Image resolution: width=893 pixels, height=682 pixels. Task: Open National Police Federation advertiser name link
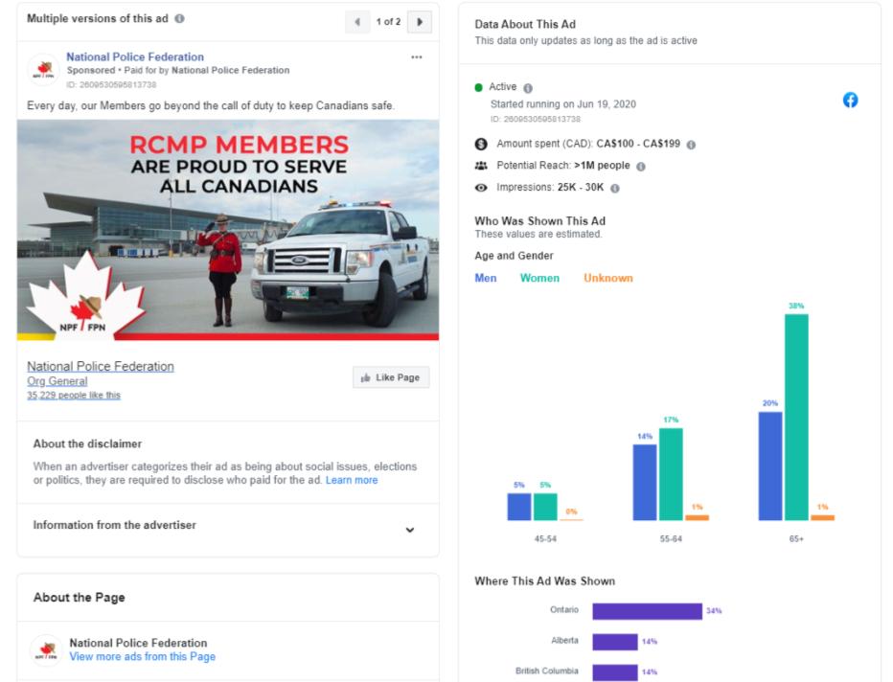click(135, 57)
